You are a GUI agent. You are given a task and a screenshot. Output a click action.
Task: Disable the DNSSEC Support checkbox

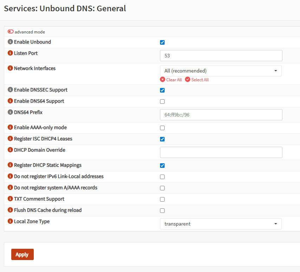click(162, 90)
